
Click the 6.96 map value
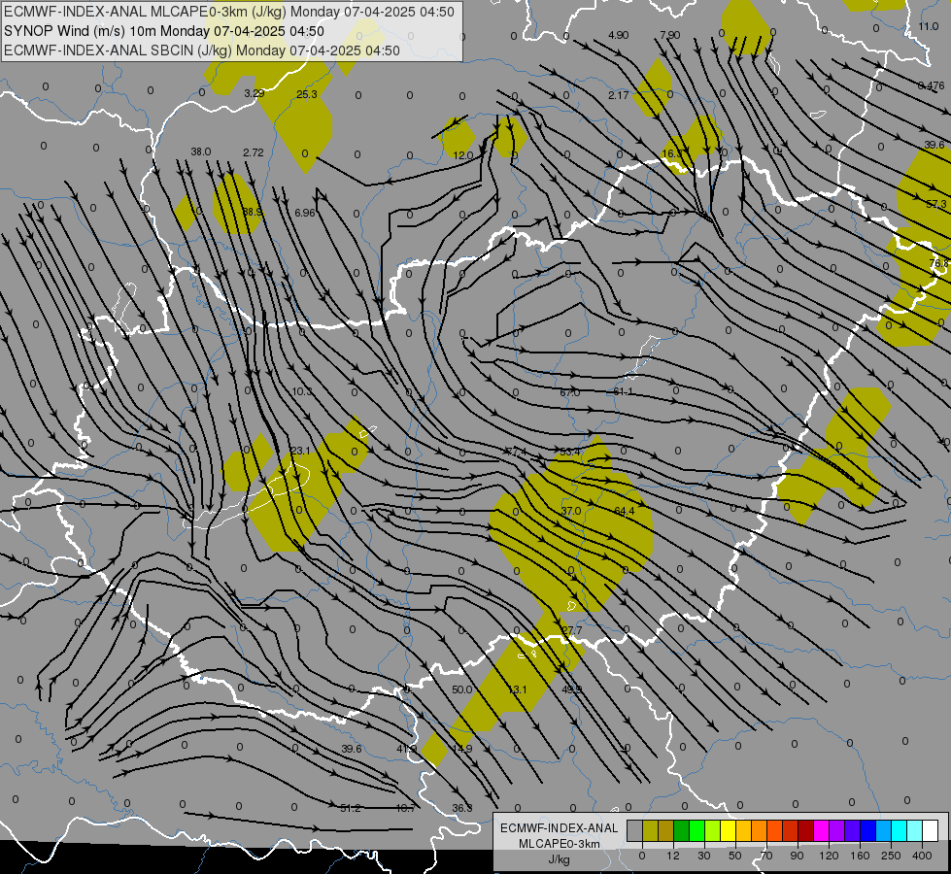tap(305, 213)
